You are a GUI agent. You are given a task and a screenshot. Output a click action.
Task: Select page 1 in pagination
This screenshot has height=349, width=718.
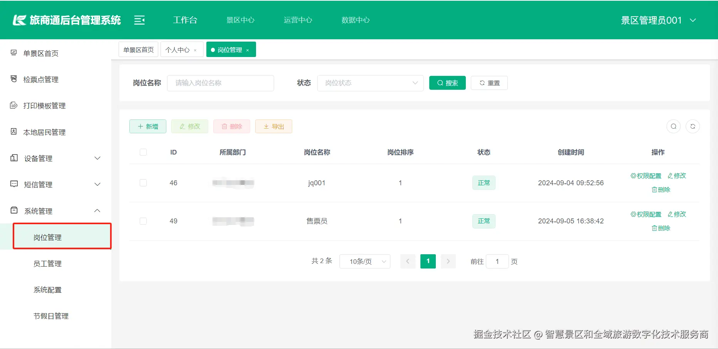click(x=428, y=261)
